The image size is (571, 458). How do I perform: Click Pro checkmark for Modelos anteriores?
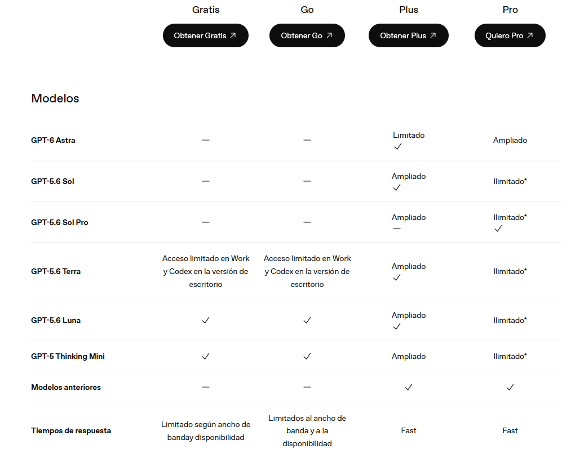(510, 387)
